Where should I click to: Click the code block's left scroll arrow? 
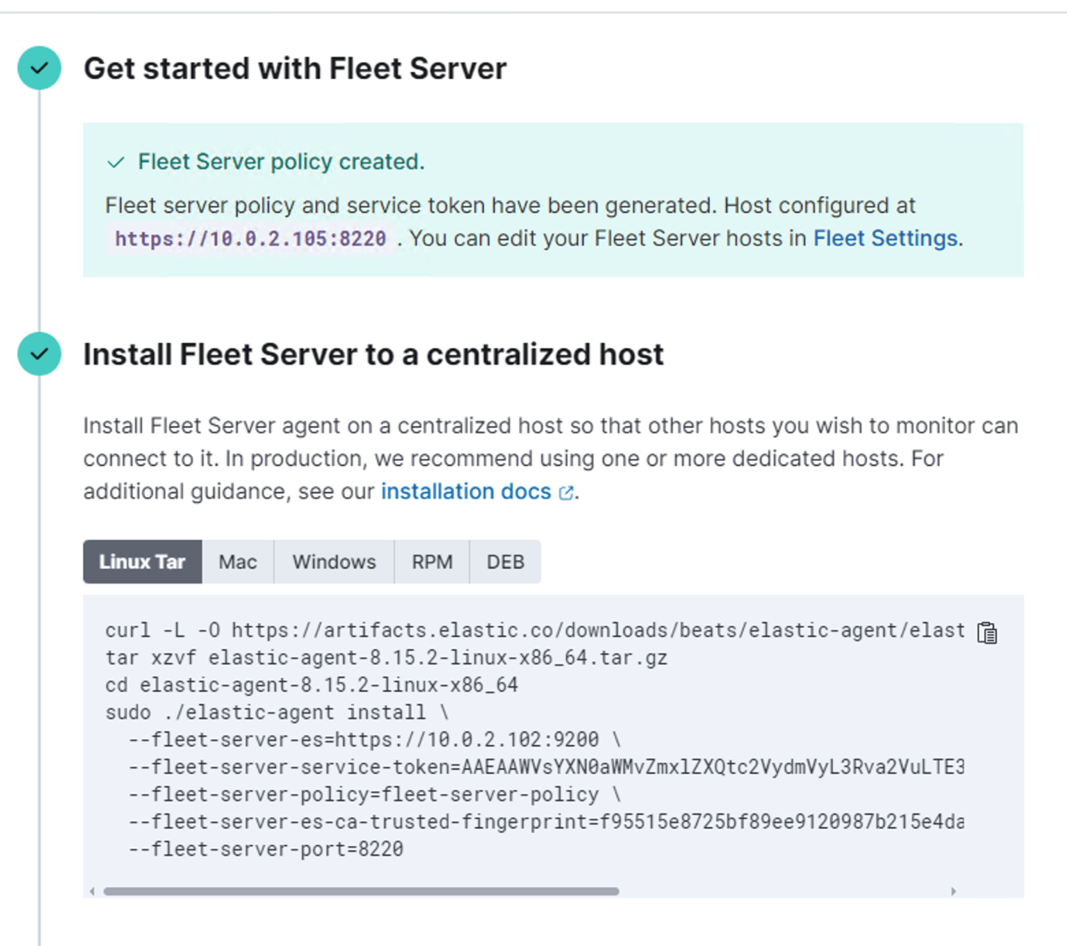point(92,891)
